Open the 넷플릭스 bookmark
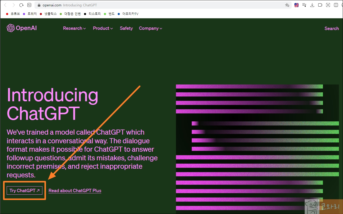The height and width of the screenshot is (214, 343). point(48,14)
